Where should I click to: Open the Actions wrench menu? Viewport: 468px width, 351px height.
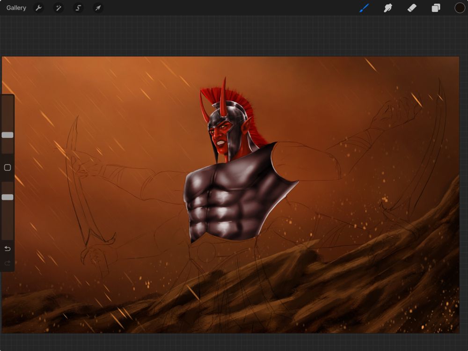39,8
